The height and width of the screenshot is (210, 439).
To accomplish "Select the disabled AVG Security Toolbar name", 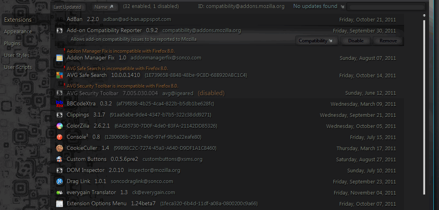I will click(92, 93).
